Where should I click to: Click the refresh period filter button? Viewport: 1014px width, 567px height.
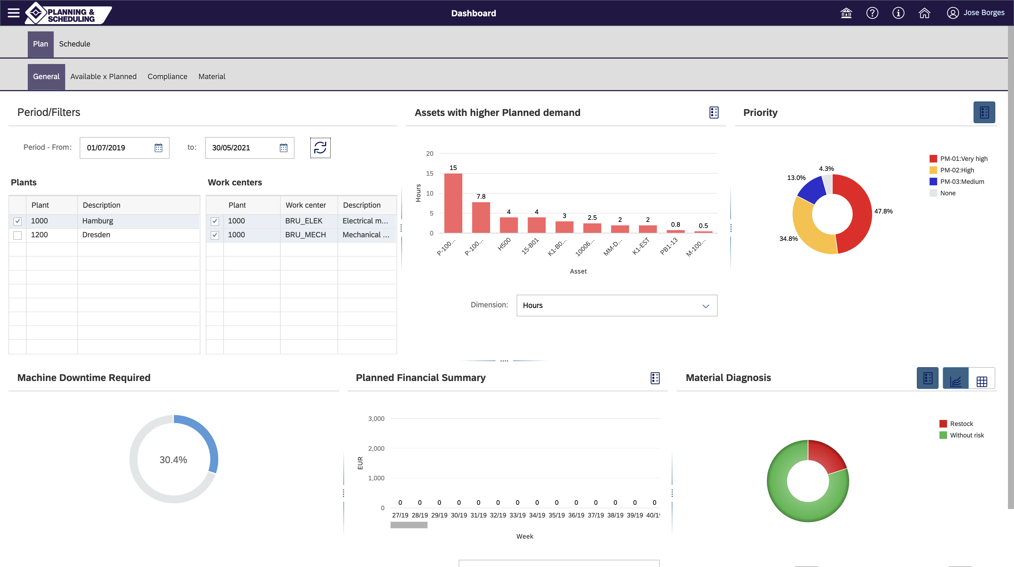click(320, 148)
